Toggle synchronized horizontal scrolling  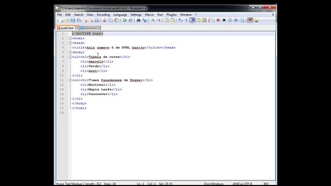(x=172, y=21)
